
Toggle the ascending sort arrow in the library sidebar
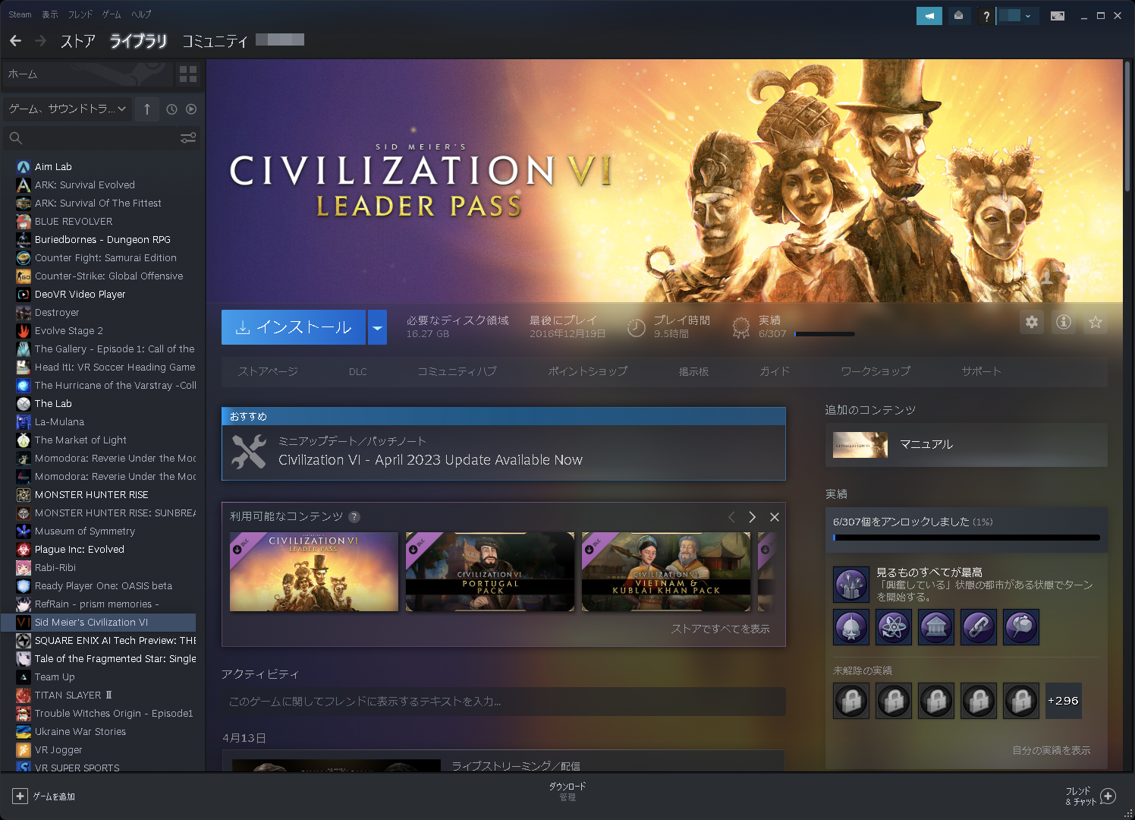(146, 109)
